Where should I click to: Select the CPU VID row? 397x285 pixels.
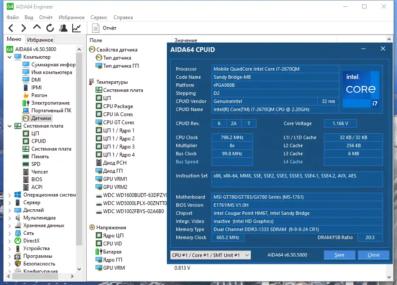113,244
